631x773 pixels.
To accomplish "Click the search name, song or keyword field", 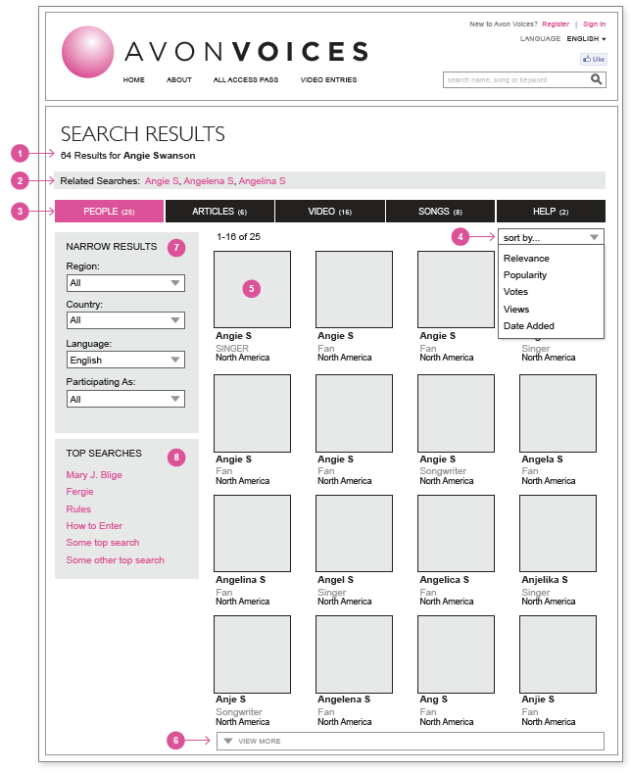I will point(514,80).
